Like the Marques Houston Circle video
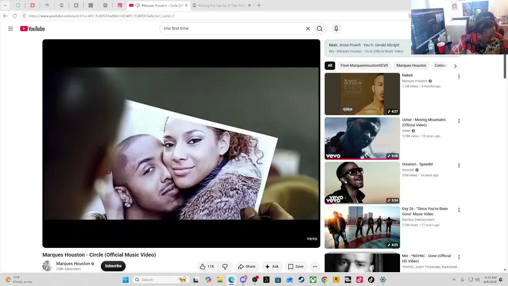The height and width of the screenshot is (286, 508). tap(207, 267)
